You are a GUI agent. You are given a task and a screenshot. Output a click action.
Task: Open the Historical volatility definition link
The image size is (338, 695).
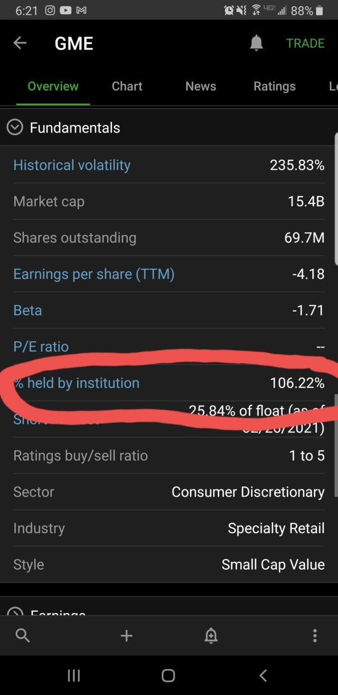(x=72, y=165)
